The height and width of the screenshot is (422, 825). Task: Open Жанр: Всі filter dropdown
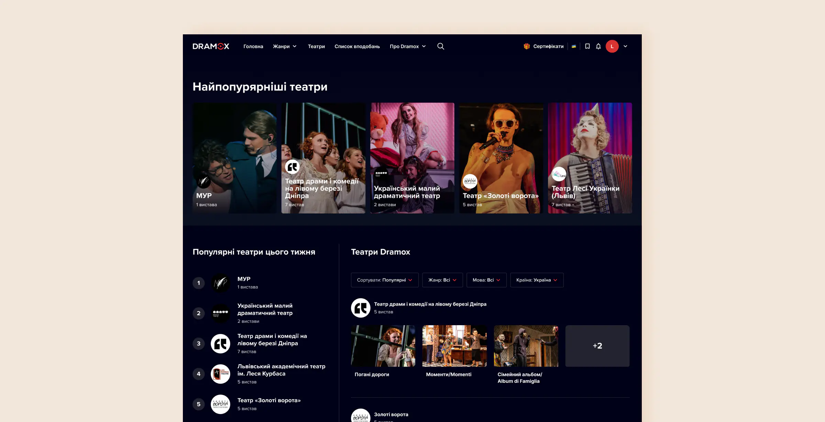pyautogui.click(x=442, y=280)
